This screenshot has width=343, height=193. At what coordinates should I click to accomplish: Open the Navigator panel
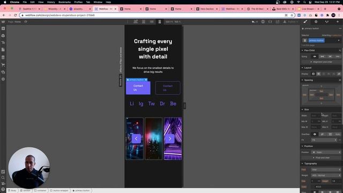pos(3,43)
